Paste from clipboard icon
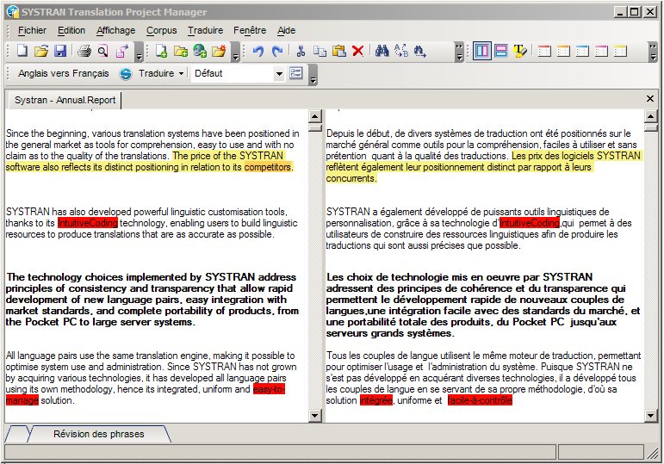The image size is (664, 464). pyautogui.click(x=338, y=52)
